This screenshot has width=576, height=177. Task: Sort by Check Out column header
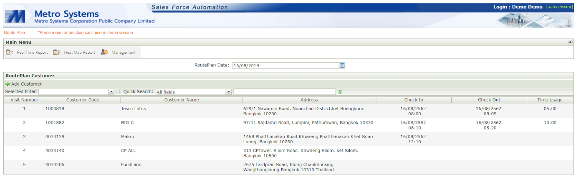(489, 100)
